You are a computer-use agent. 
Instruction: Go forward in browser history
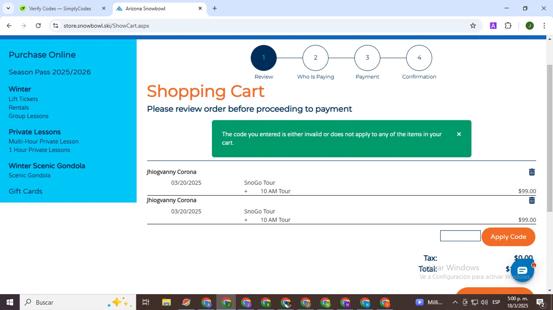tap(24, 26)
